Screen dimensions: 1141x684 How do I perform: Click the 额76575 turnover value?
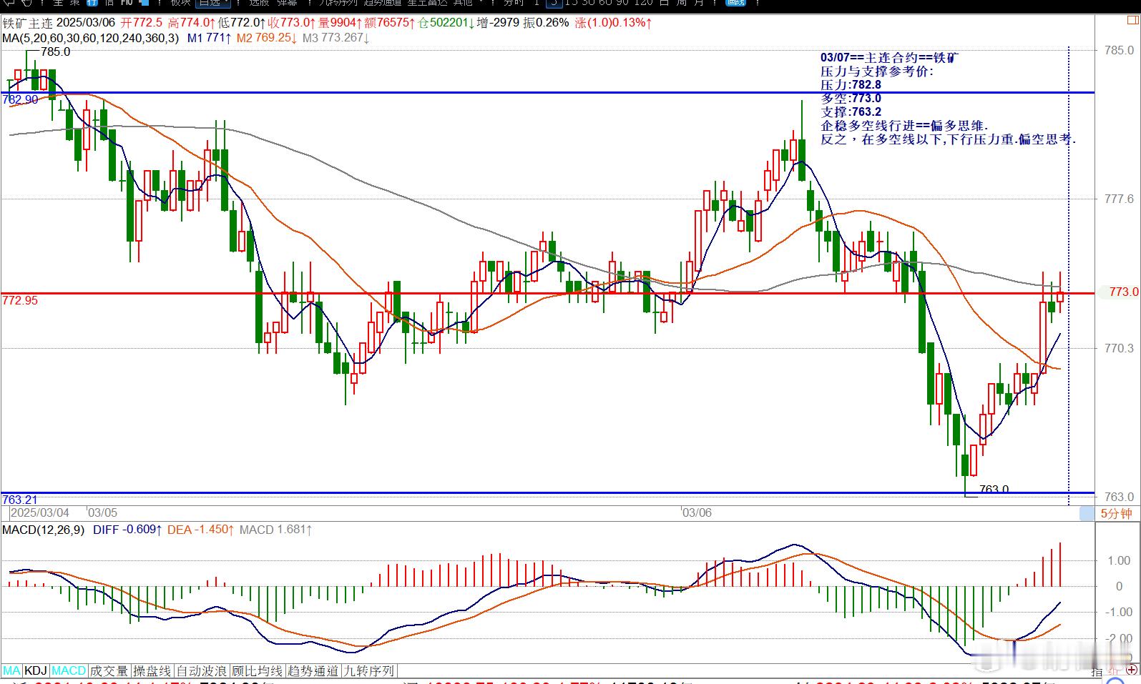(390, 23)
